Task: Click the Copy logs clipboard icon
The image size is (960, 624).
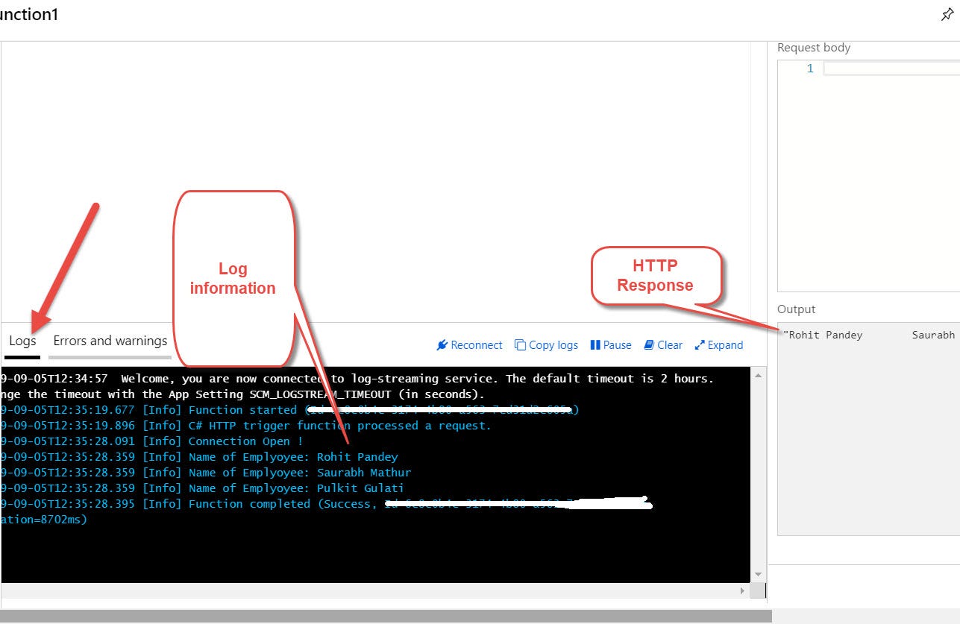Action: tap(520, 344)
